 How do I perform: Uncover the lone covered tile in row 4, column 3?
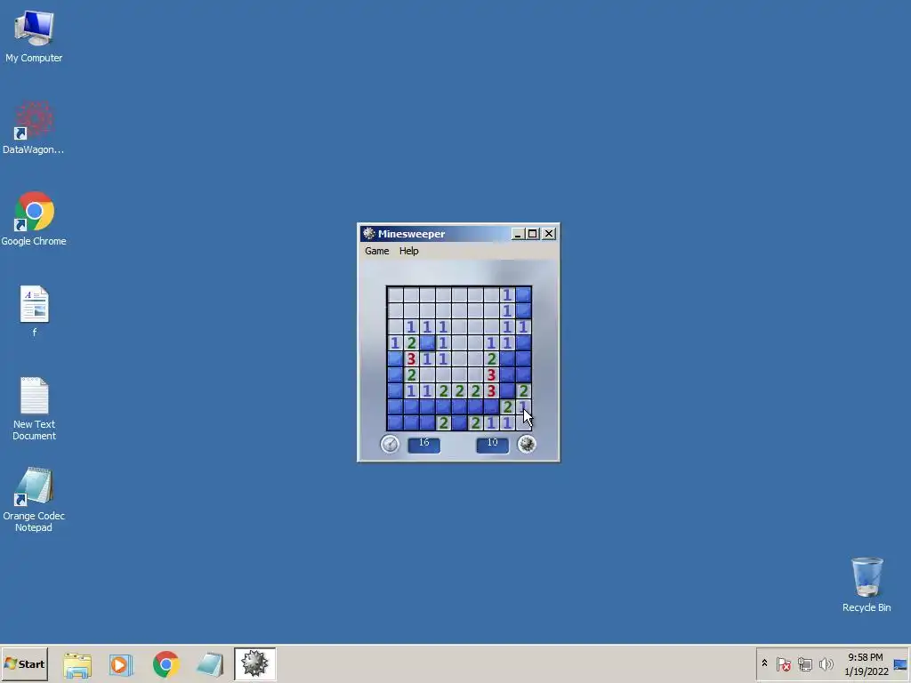428,342
